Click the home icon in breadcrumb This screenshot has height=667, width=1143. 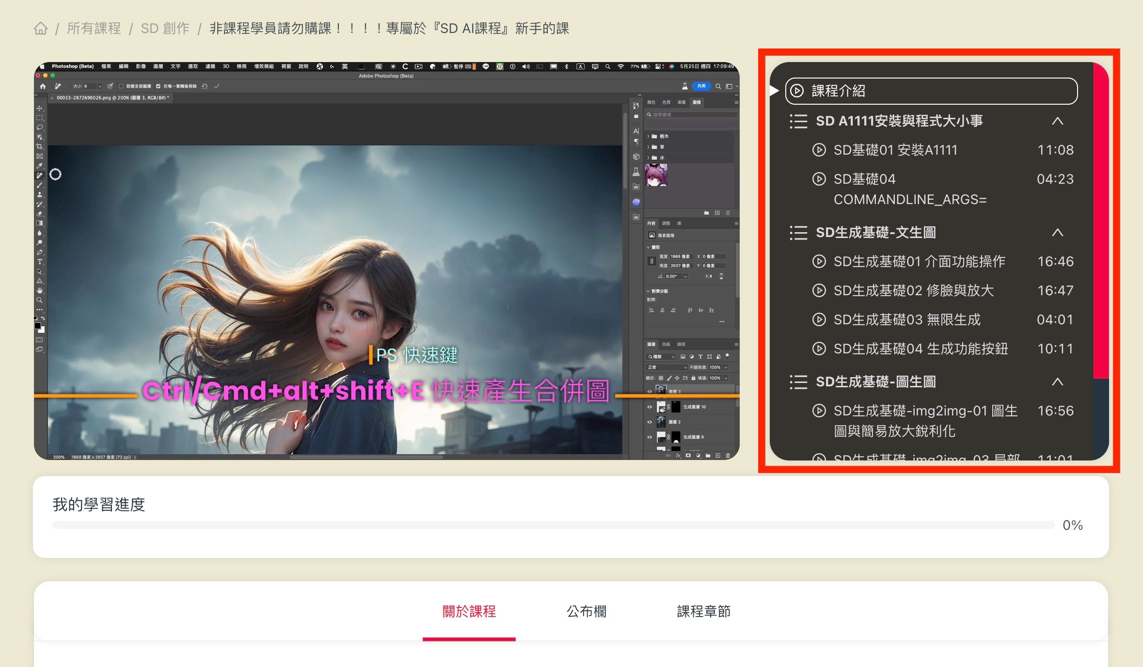coord(41,29)
